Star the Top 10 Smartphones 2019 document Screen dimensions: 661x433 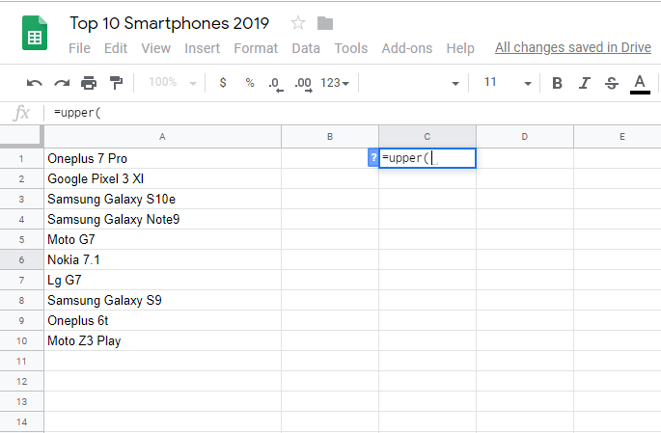pos(298,23)
